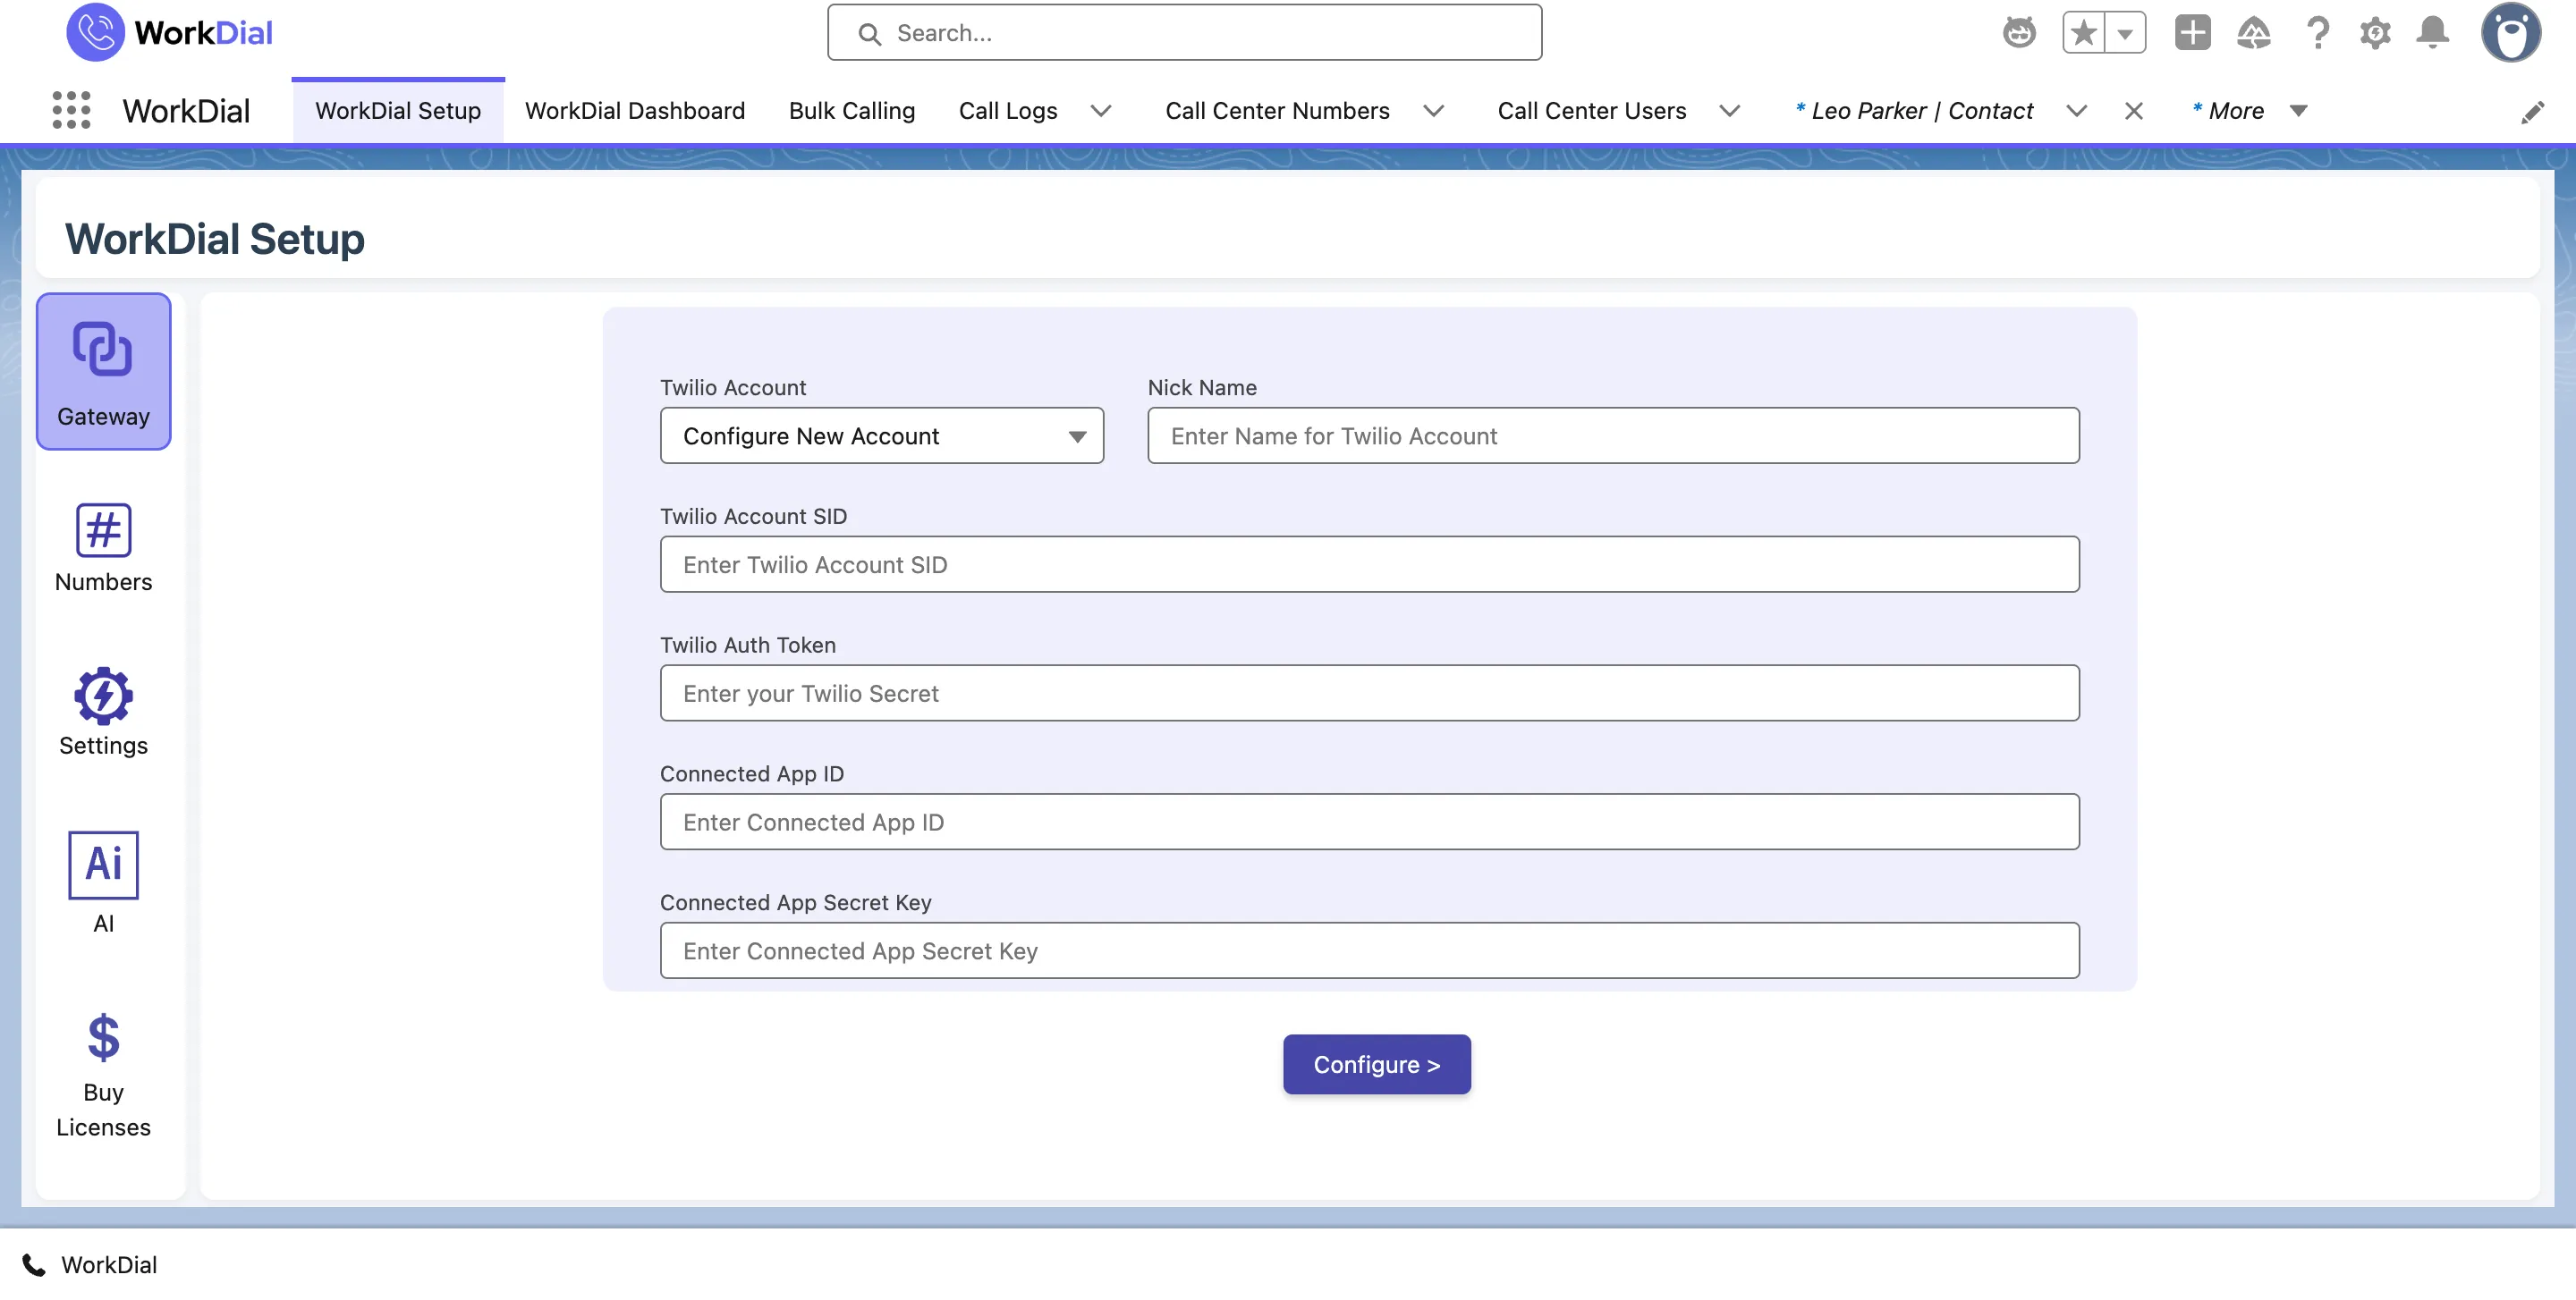Switch to WorkDial Dashboard tab

(x=635, y=110)
